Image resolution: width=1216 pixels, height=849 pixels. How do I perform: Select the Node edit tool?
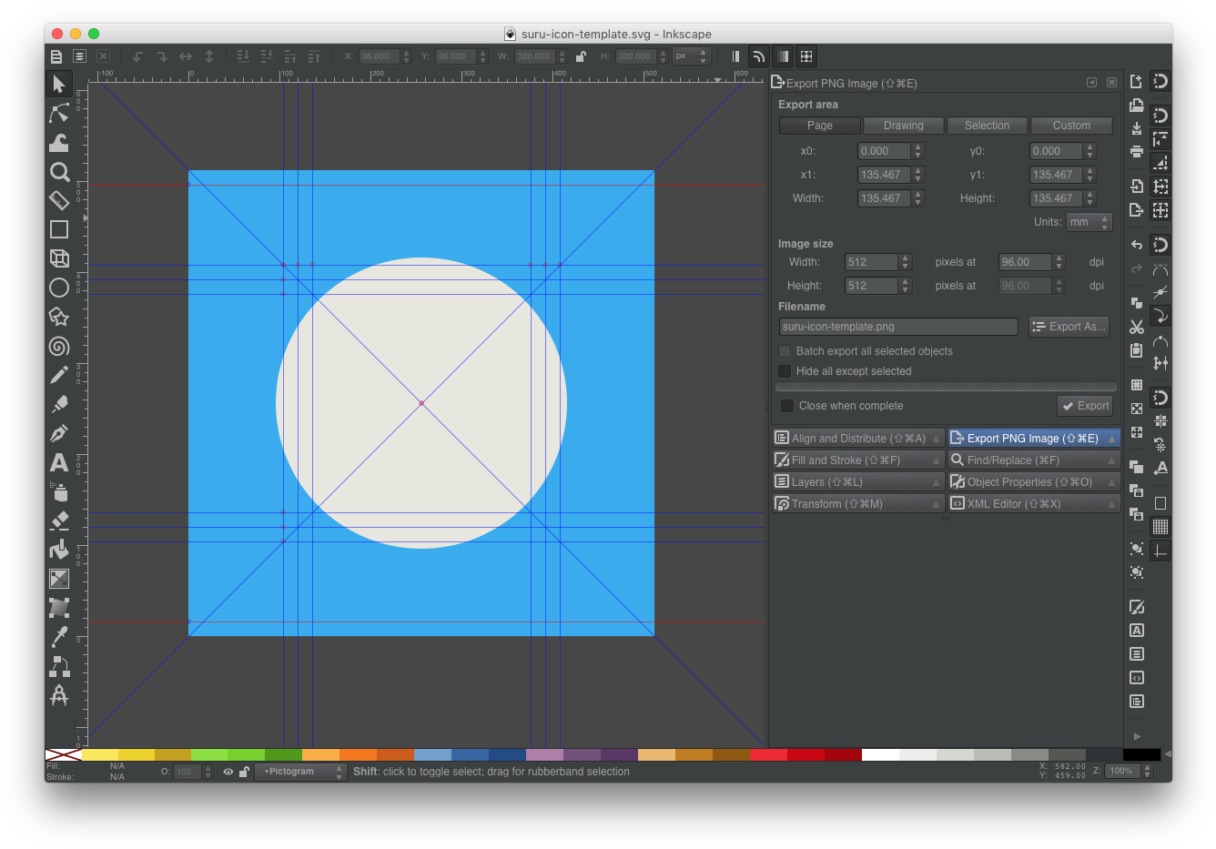tap(59, 113)
